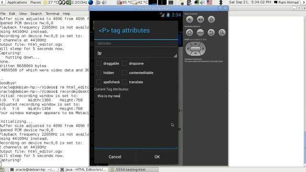Toggle the contenteditable checkbox
The width and height of the screenshot is (306, 172).
(x=124, y=73)
